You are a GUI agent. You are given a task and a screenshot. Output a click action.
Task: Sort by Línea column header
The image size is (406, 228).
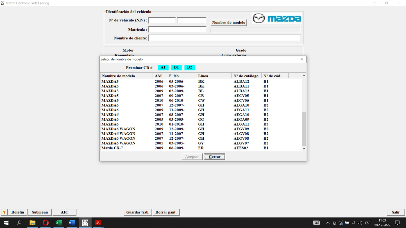tap(214, 76)
